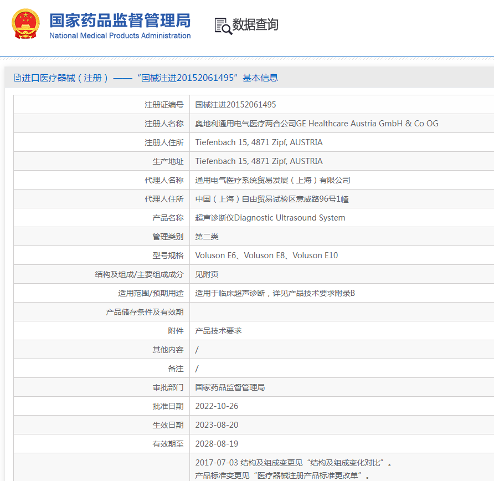Click the 代理人名称 label

[x=164, y=180]
